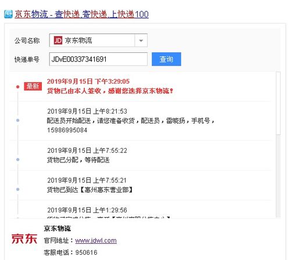
Task: Click timeline dot beside 7:55:22 entry
Action: pyautogui.click(x=18, y=160)
